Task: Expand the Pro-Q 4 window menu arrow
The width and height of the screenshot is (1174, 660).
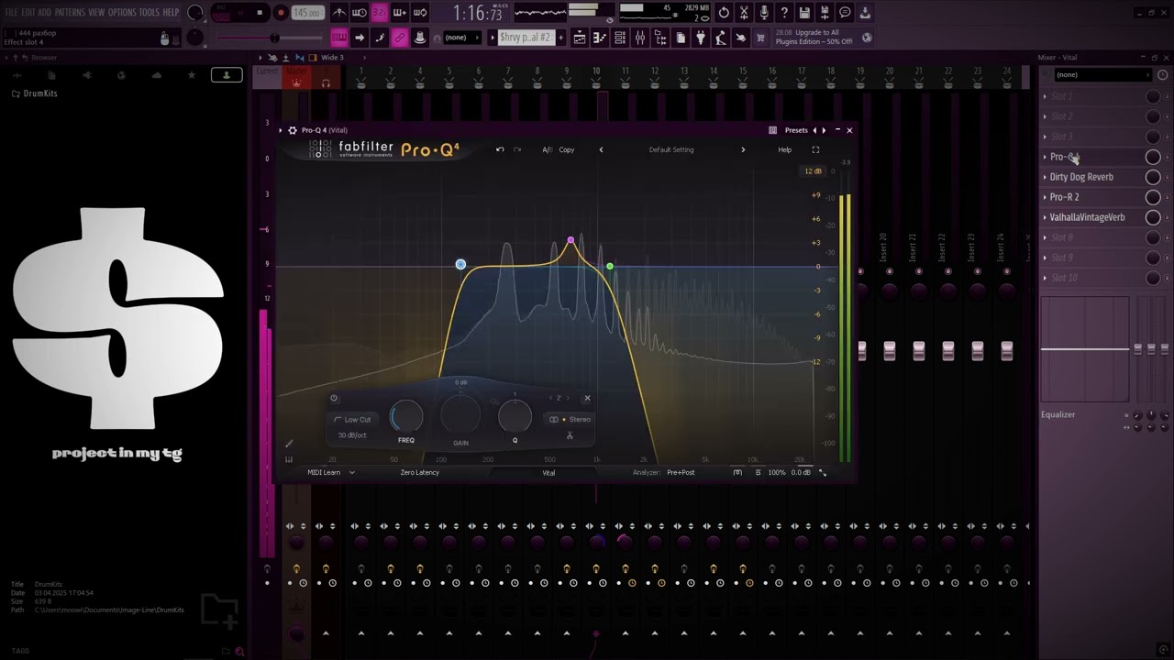Action: tap(281, 130)
